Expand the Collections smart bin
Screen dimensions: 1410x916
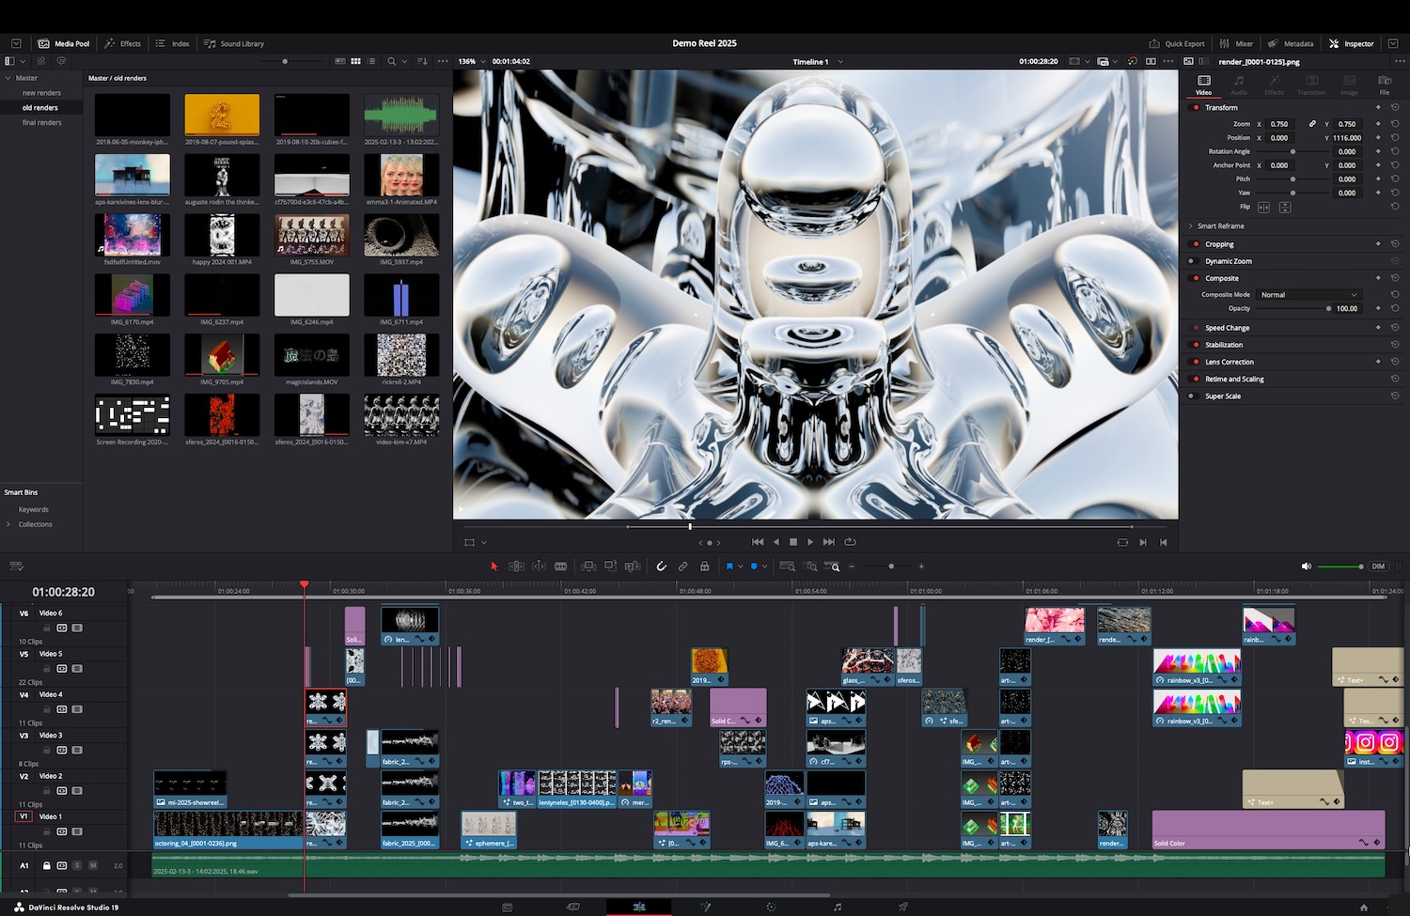8,524
